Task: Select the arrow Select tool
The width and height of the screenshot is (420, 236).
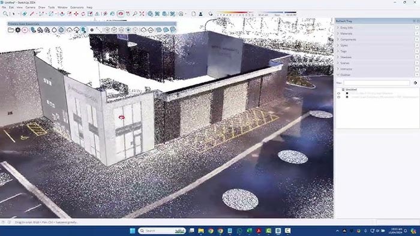Action: coord(13,14)
